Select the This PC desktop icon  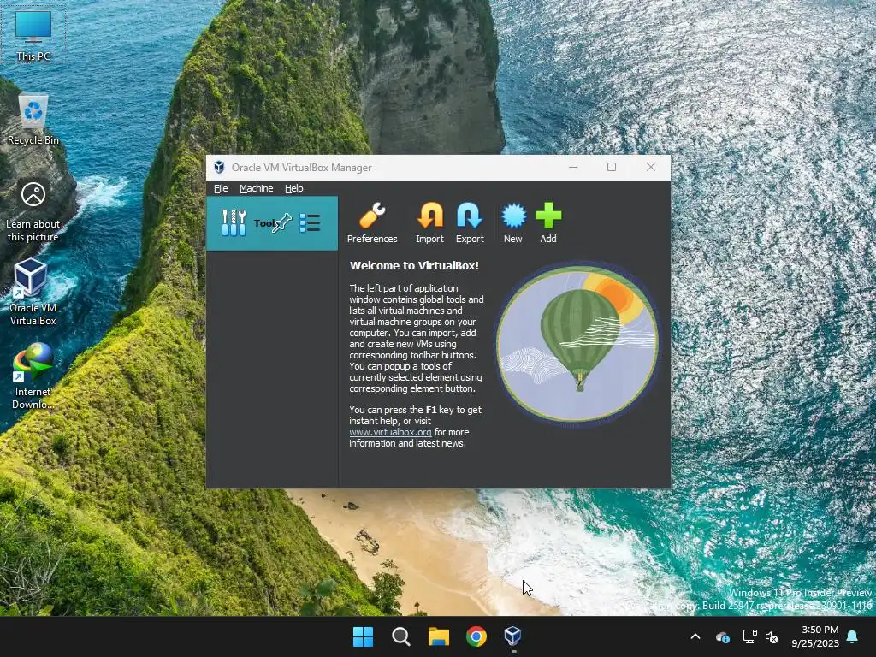pos(33,35)
